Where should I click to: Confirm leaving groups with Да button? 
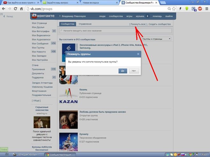pyautogui.click(x=123, y=71)
